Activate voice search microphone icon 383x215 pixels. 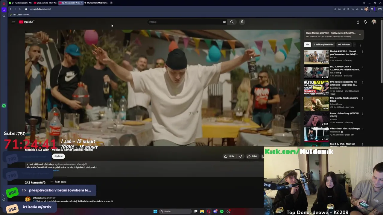(242, 22)
